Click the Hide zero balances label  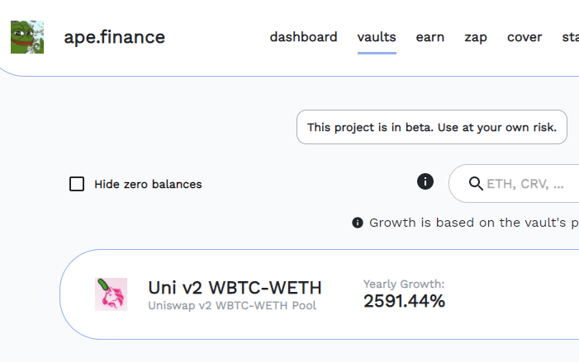click(148, 184)
